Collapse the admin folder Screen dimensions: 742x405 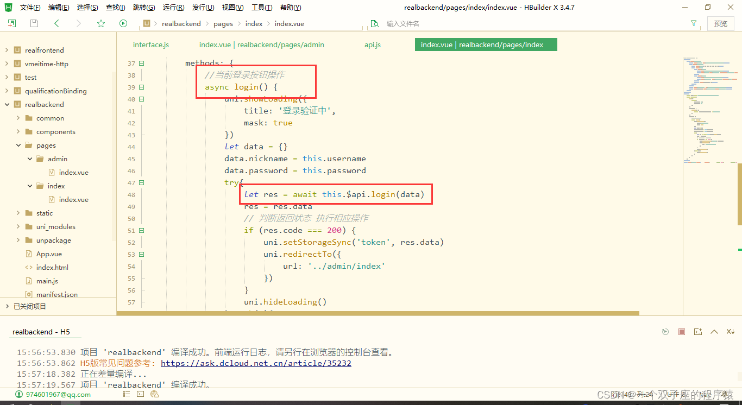tap(29, 159)
